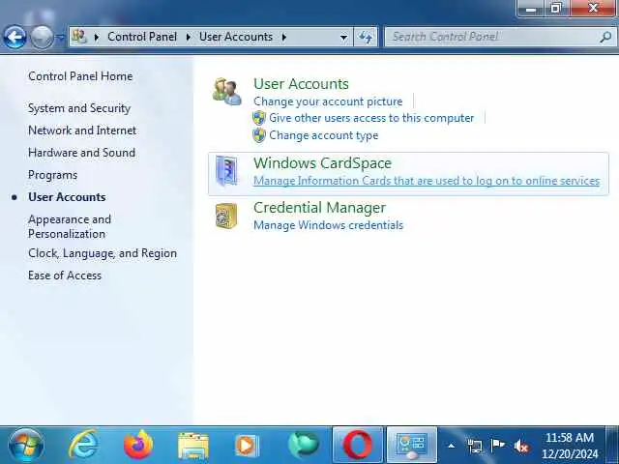Open the Windows Start menu orb
Viewport: 619px width, 464px height.
[26, 446]
